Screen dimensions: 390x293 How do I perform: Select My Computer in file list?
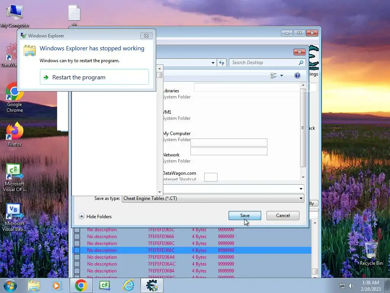tap(177, 137)
